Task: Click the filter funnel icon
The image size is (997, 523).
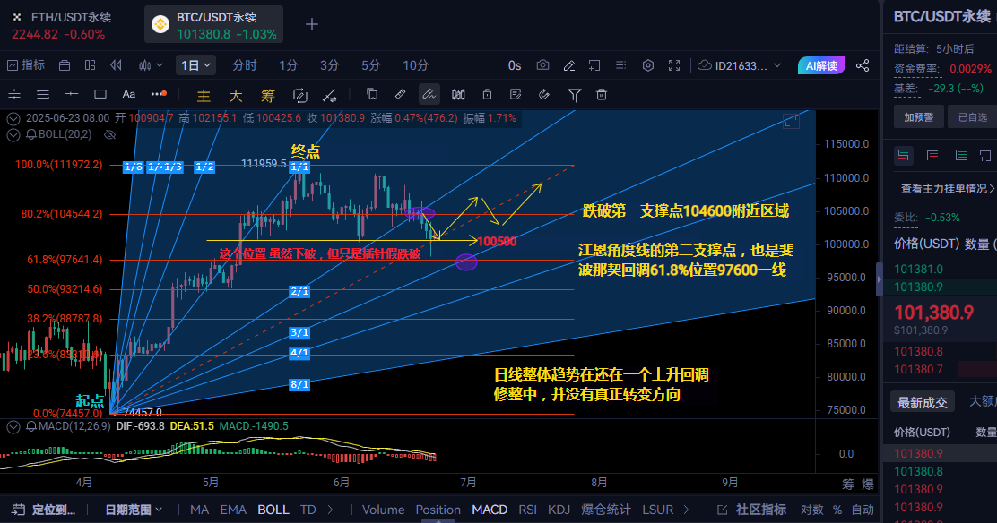Action: tap(575, 94)
